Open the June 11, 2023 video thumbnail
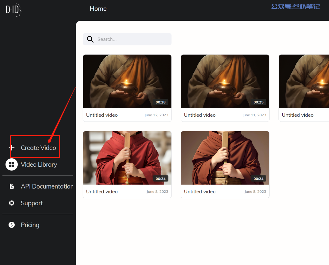 click(x=225, y=81)
